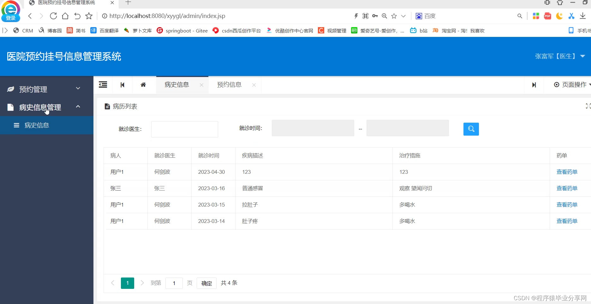This screenshot has width=591, height=304.
Task: Click the 治疗措施 column header
Action: 471,155
